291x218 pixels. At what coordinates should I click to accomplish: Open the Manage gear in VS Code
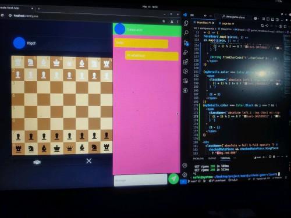click(x=184, y=174)
